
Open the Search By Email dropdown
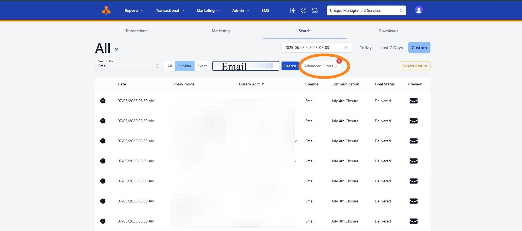tap(129, 66)
